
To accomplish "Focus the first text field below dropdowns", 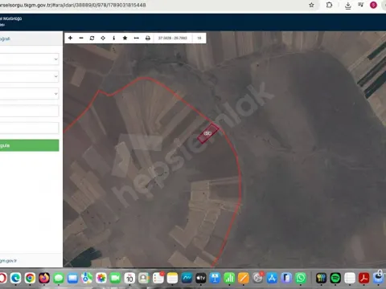I will point(29,111).
